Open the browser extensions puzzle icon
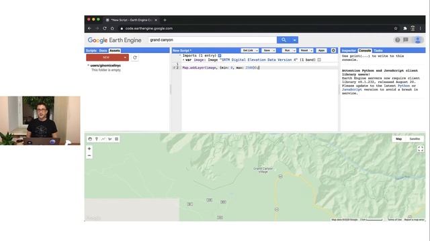 404,28
